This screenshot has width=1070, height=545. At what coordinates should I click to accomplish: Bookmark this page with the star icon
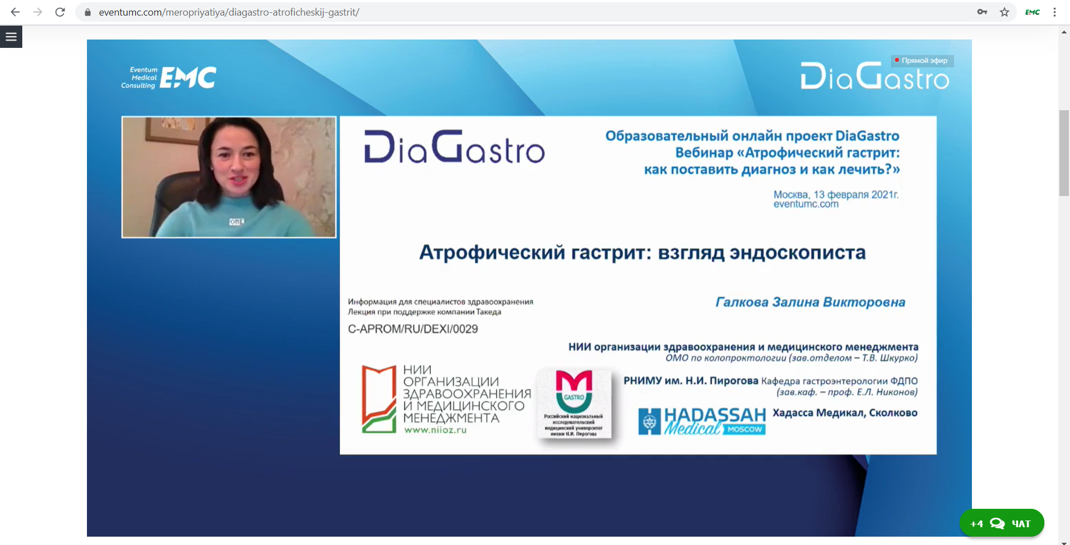tap(1004, 12)
